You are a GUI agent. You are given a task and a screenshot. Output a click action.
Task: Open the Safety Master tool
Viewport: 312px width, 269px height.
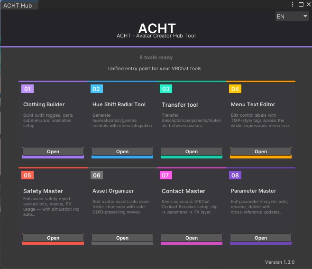[x=53, y=238]
